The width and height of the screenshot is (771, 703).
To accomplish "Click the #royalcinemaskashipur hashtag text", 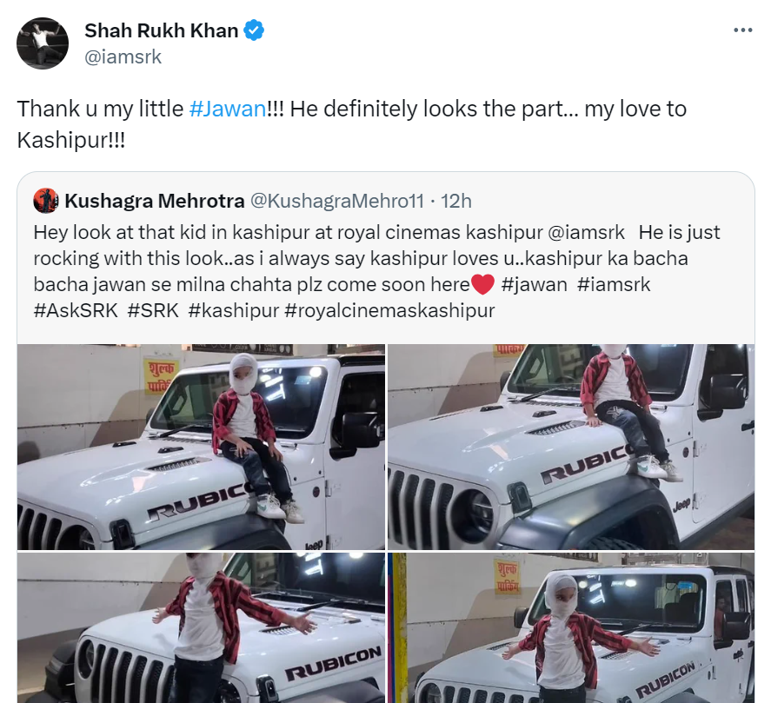I will [x=389, y=311].
